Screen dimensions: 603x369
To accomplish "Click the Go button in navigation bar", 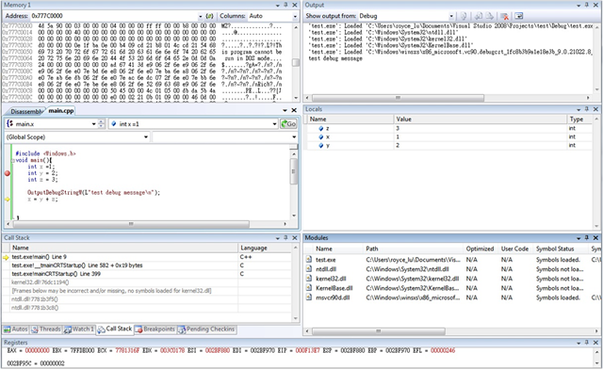I will click(x=288, y=123).
